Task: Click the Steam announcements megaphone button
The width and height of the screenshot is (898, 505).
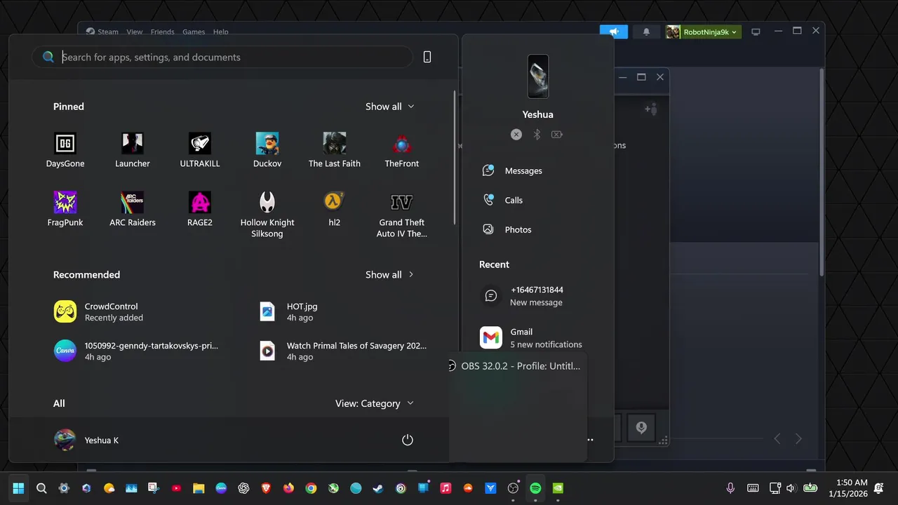Action: (x=614, y=32)
